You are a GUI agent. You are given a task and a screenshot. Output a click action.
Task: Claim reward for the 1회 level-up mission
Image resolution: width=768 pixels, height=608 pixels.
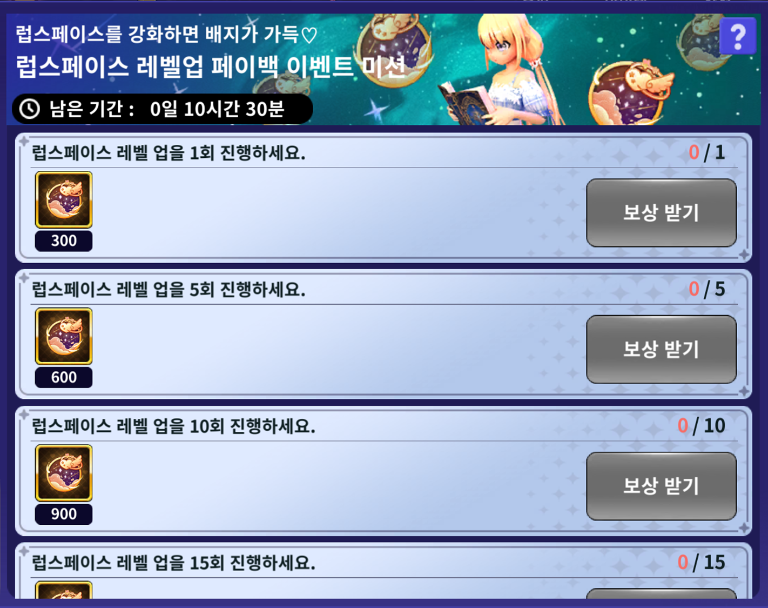click(x=661, y=212)
